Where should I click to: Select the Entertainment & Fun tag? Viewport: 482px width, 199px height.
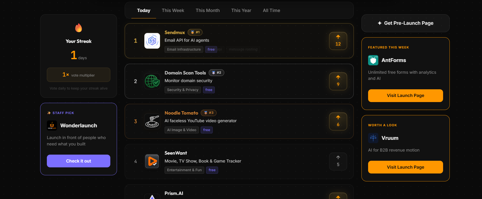(184, 170)
